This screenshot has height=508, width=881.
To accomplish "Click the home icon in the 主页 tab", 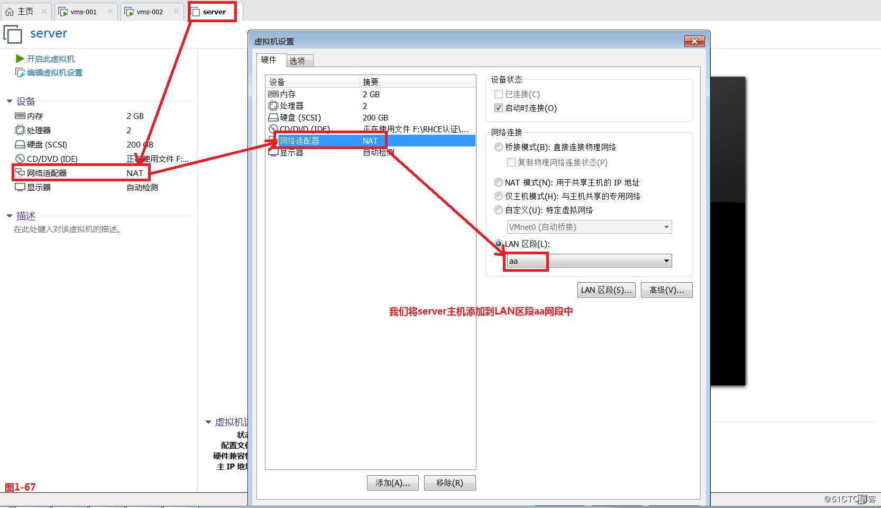I will click(10, 12).
